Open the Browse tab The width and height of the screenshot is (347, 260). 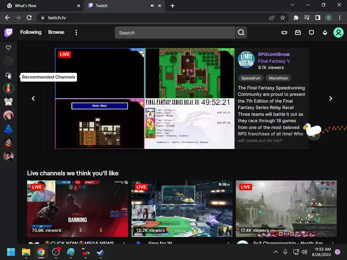point(56,32)
